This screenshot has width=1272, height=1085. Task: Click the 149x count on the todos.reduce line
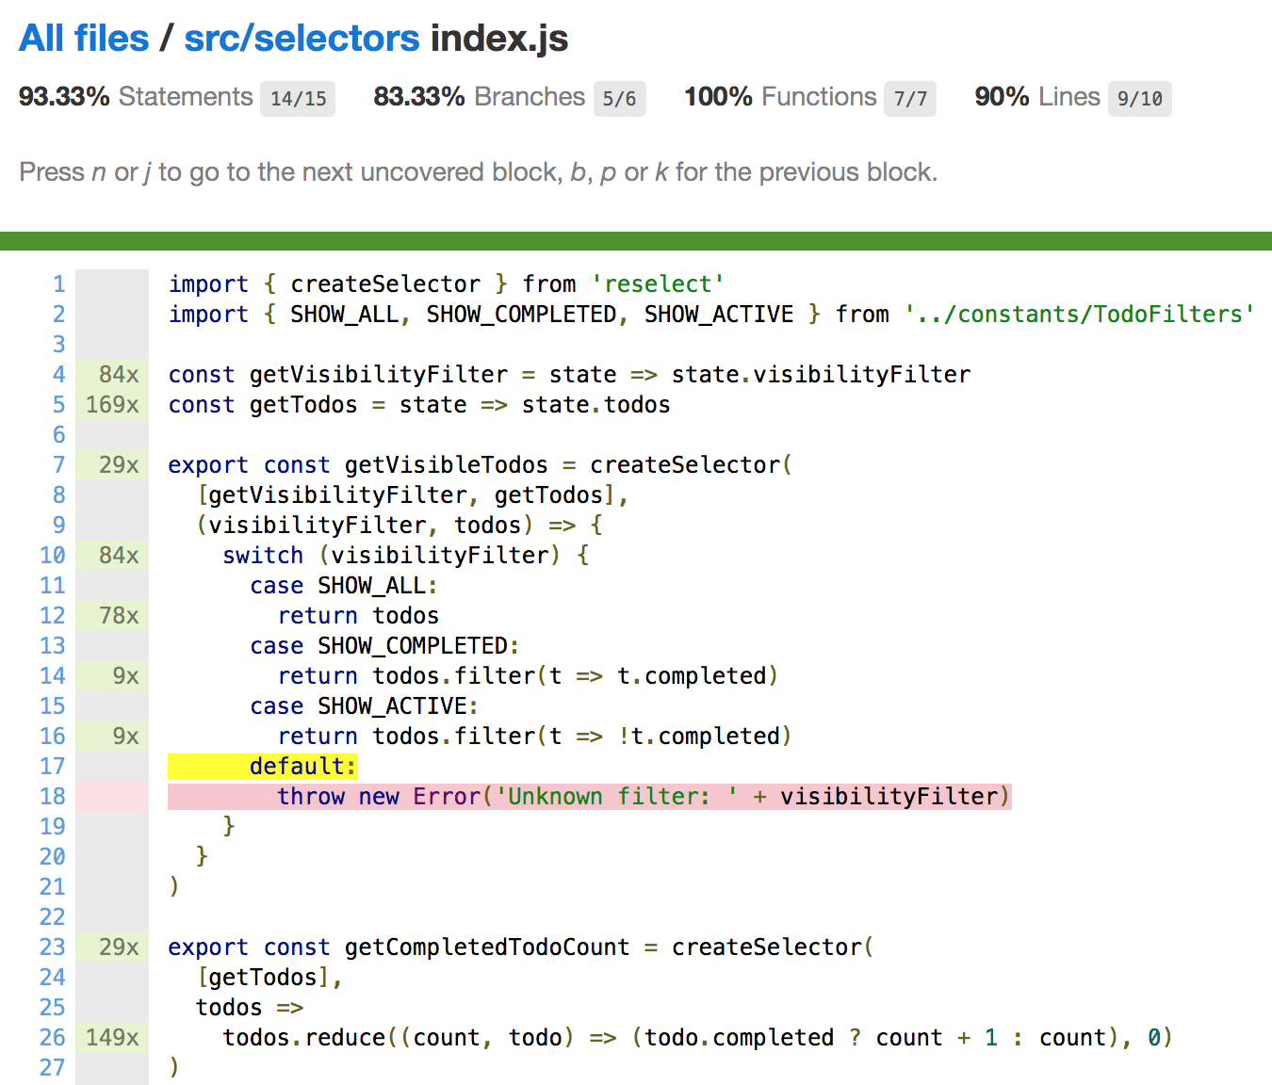point(113,1037)
